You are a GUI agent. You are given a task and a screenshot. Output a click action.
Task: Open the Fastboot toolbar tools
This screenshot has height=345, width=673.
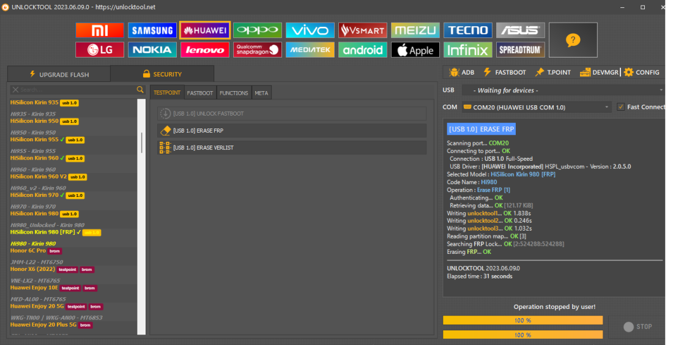point(505,73)
